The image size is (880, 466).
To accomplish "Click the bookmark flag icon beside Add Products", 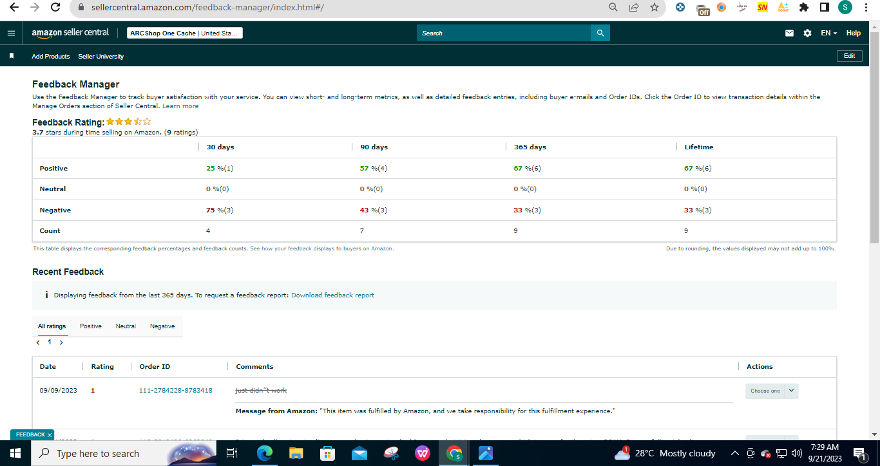I will tap(12, 56).
